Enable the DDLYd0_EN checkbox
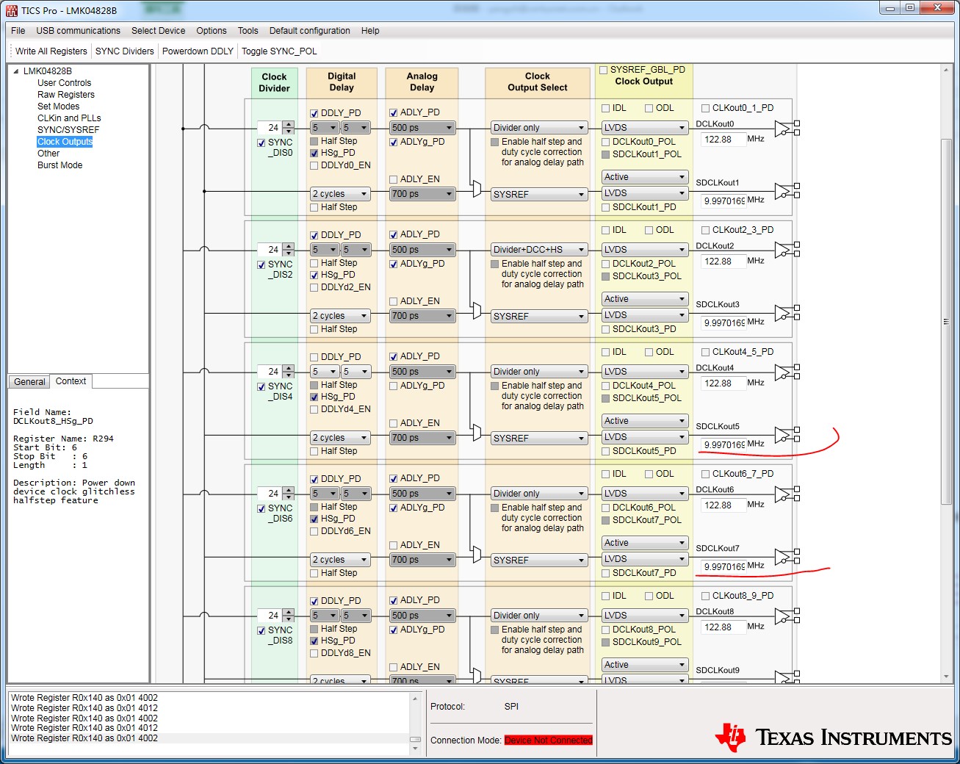 click(314, 166)
